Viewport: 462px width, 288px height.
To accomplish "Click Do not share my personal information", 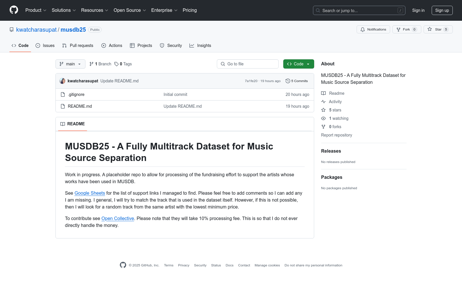I will 313,265.
